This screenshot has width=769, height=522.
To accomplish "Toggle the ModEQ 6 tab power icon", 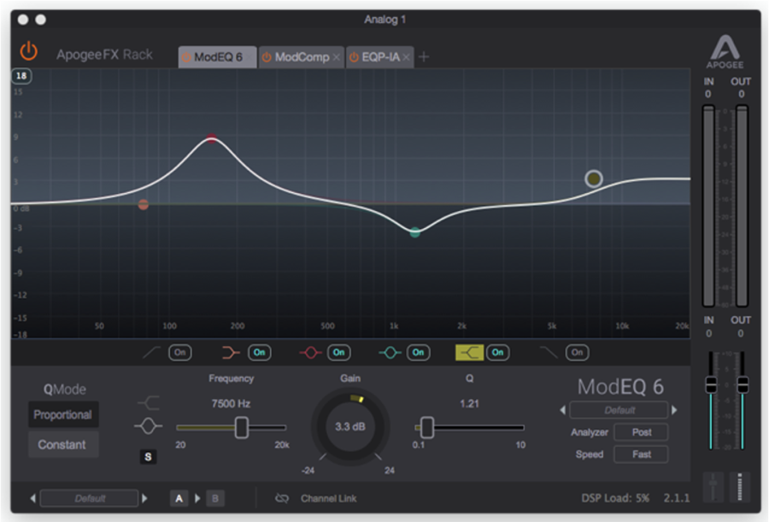I will [186, 57].
